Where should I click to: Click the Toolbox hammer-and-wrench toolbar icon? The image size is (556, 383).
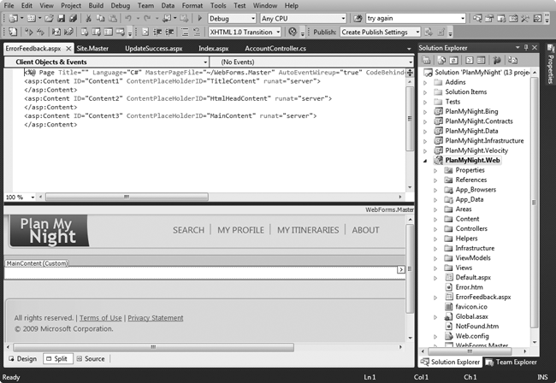coord(525,19)
